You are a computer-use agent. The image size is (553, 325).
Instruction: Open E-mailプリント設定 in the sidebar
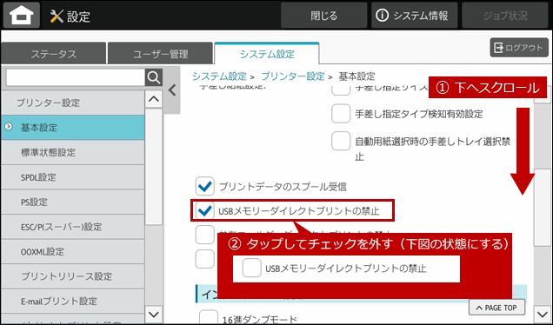pyautogui.click(x=73, y=301)
